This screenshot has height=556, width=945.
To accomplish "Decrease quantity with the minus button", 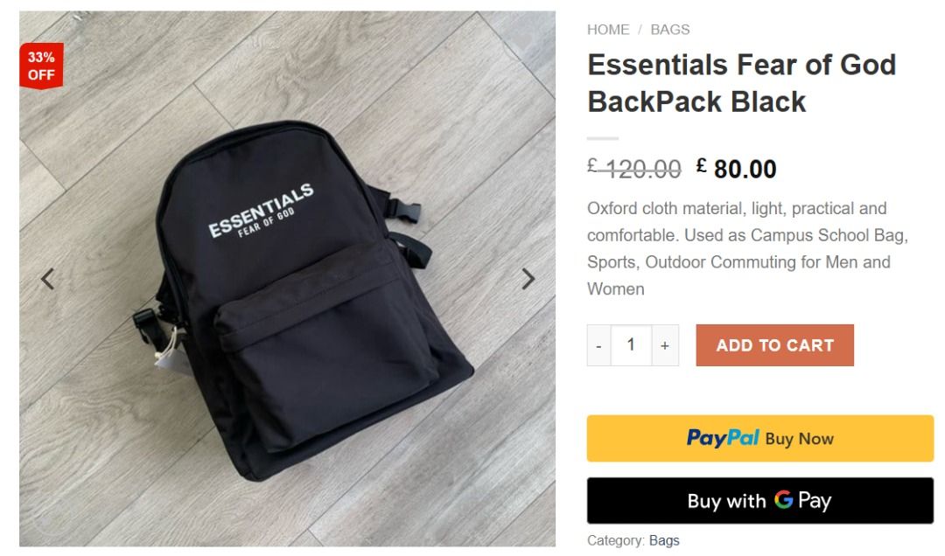I will pyautogui.click(x=598, y=345).
